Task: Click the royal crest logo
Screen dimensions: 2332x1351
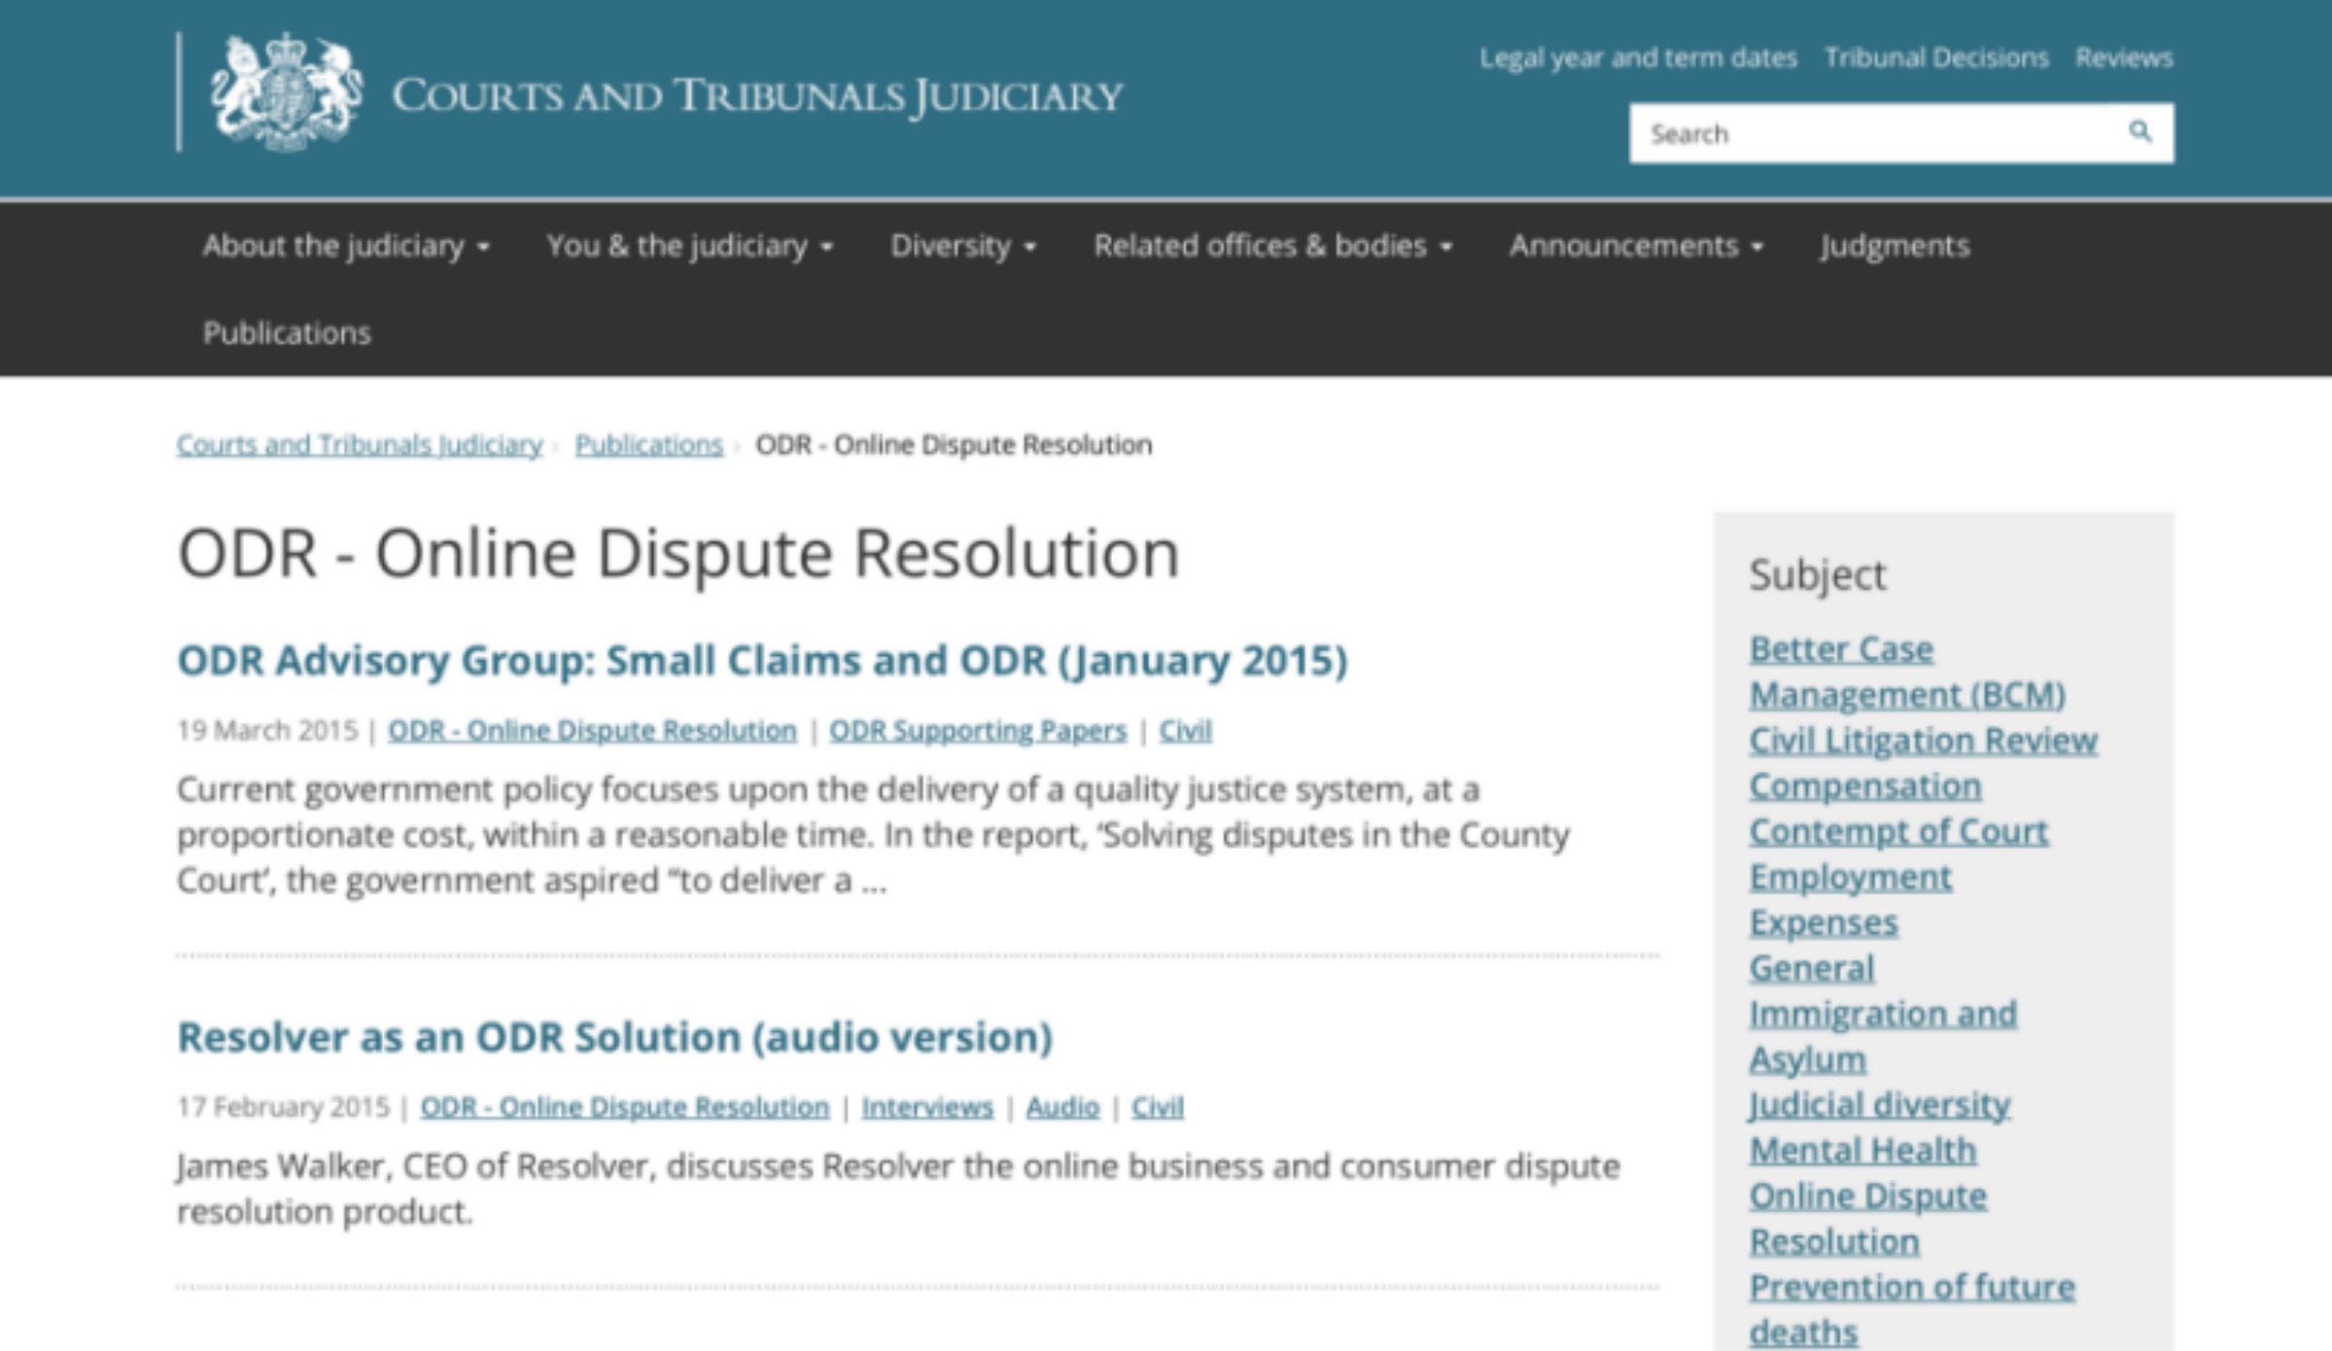Action: (285, 92)
